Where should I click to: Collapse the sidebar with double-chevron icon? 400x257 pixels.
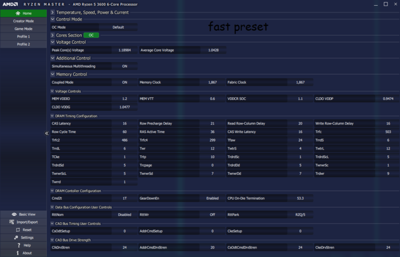47,133
